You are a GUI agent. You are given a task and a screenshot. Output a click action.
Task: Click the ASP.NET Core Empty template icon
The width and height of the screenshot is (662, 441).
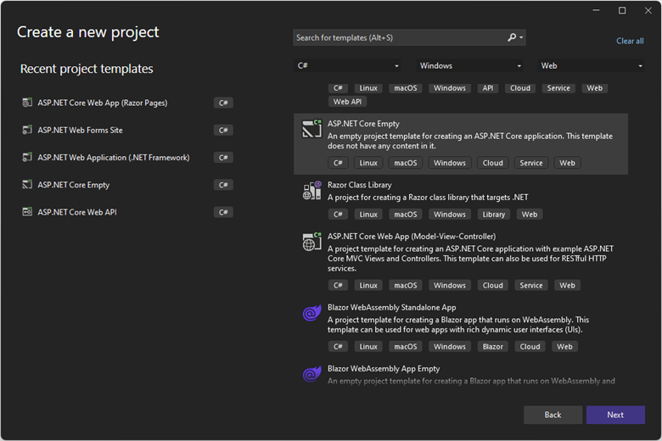[311, 130]
